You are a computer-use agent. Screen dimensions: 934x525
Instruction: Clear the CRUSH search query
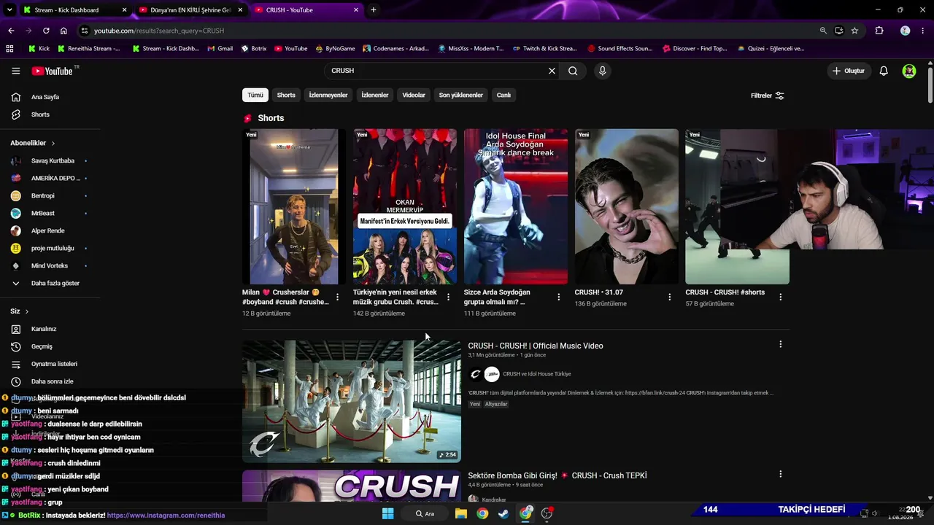tap(552, 71)
